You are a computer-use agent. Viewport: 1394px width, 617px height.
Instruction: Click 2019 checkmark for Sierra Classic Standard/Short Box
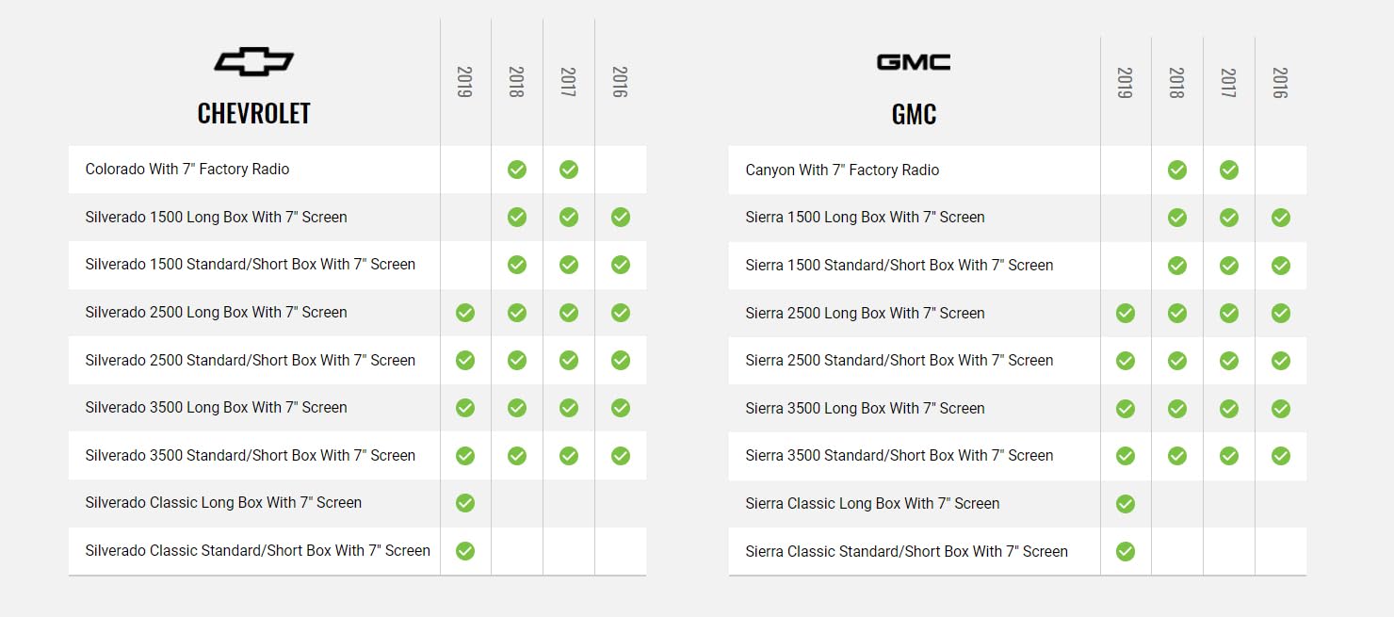(x=1126, y=551)
